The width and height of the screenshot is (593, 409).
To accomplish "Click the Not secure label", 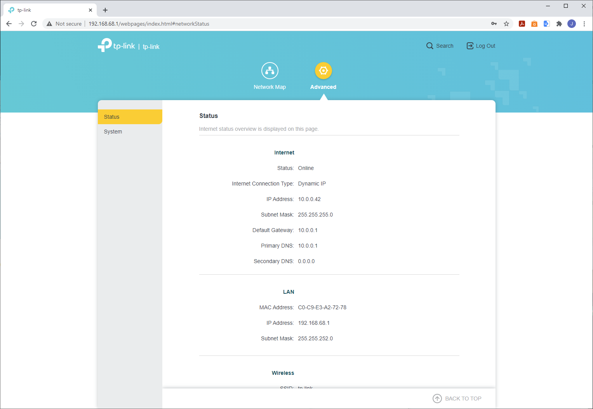I will tap(69, 24).
